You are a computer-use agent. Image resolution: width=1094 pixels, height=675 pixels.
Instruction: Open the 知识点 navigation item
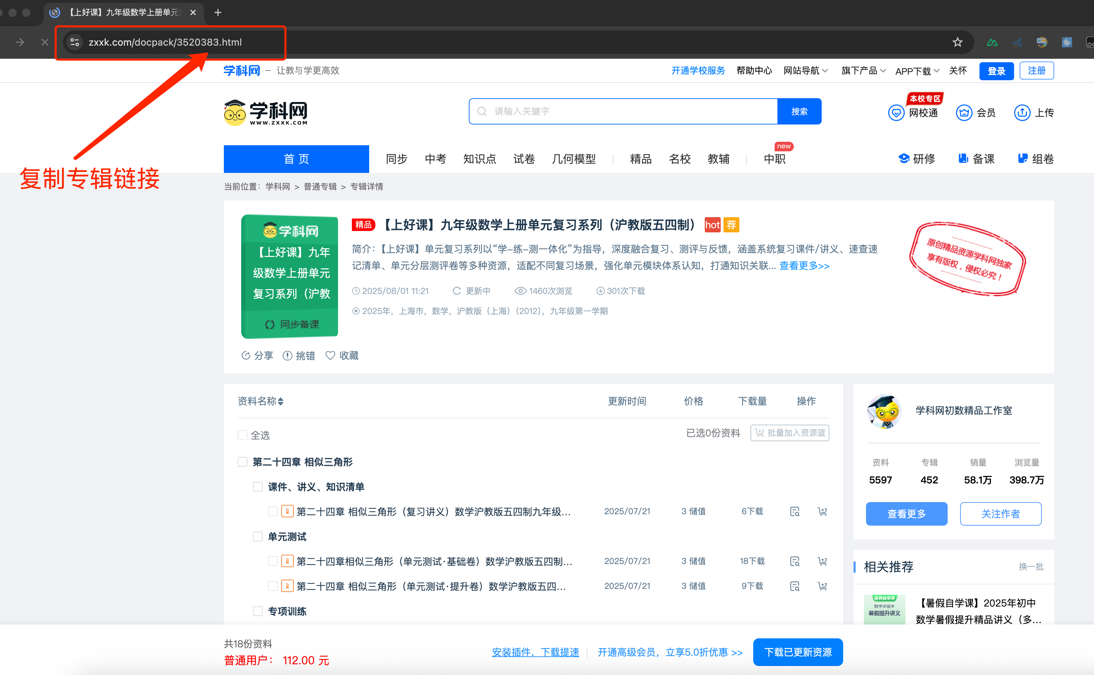[480, 159]
